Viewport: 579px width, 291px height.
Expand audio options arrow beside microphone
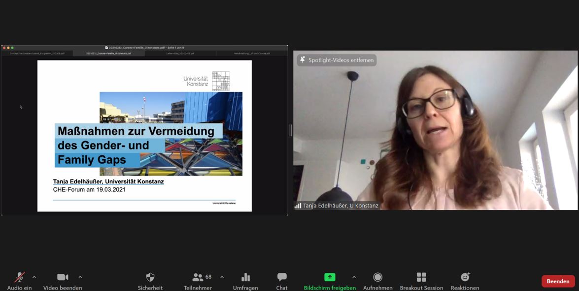pos(34,277)
